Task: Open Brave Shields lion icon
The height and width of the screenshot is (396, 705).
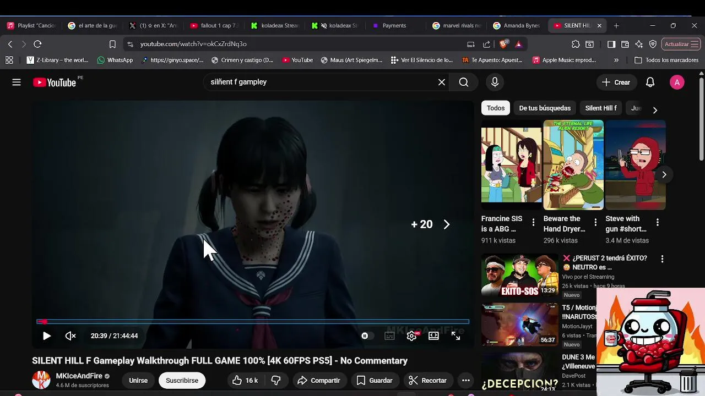Action: (x=503, y=44)
